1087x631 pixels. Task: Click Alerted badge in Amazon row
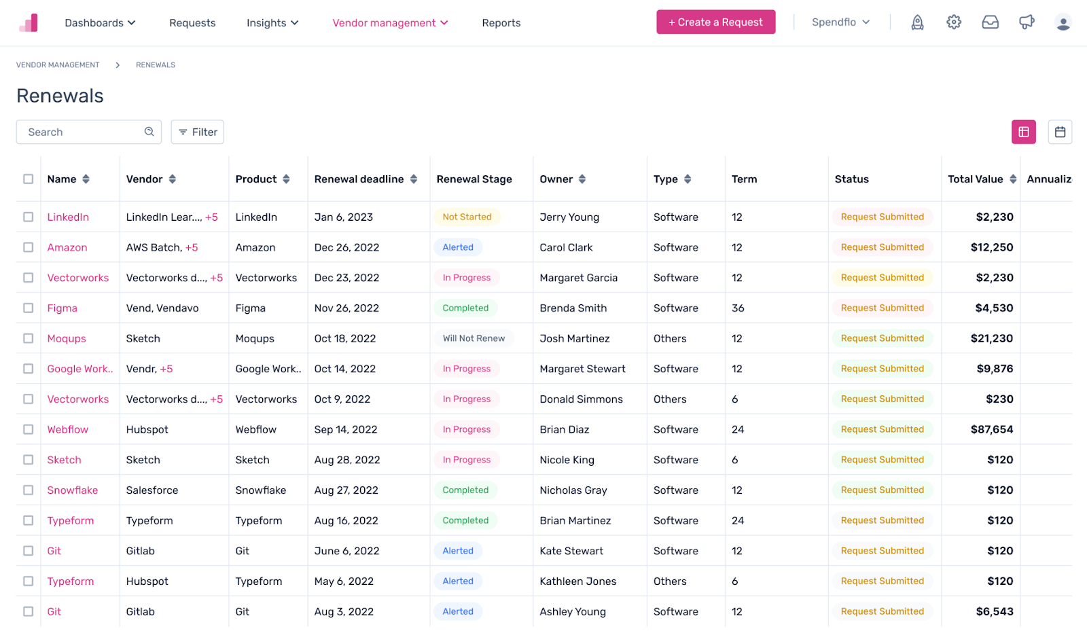(458, 247)
